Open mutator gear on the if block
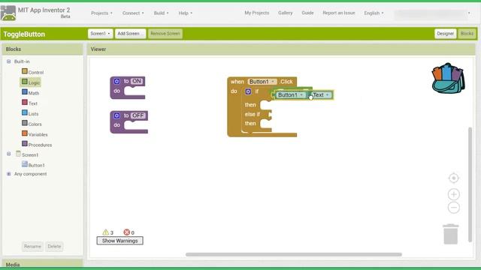 (x=248, y=91)
